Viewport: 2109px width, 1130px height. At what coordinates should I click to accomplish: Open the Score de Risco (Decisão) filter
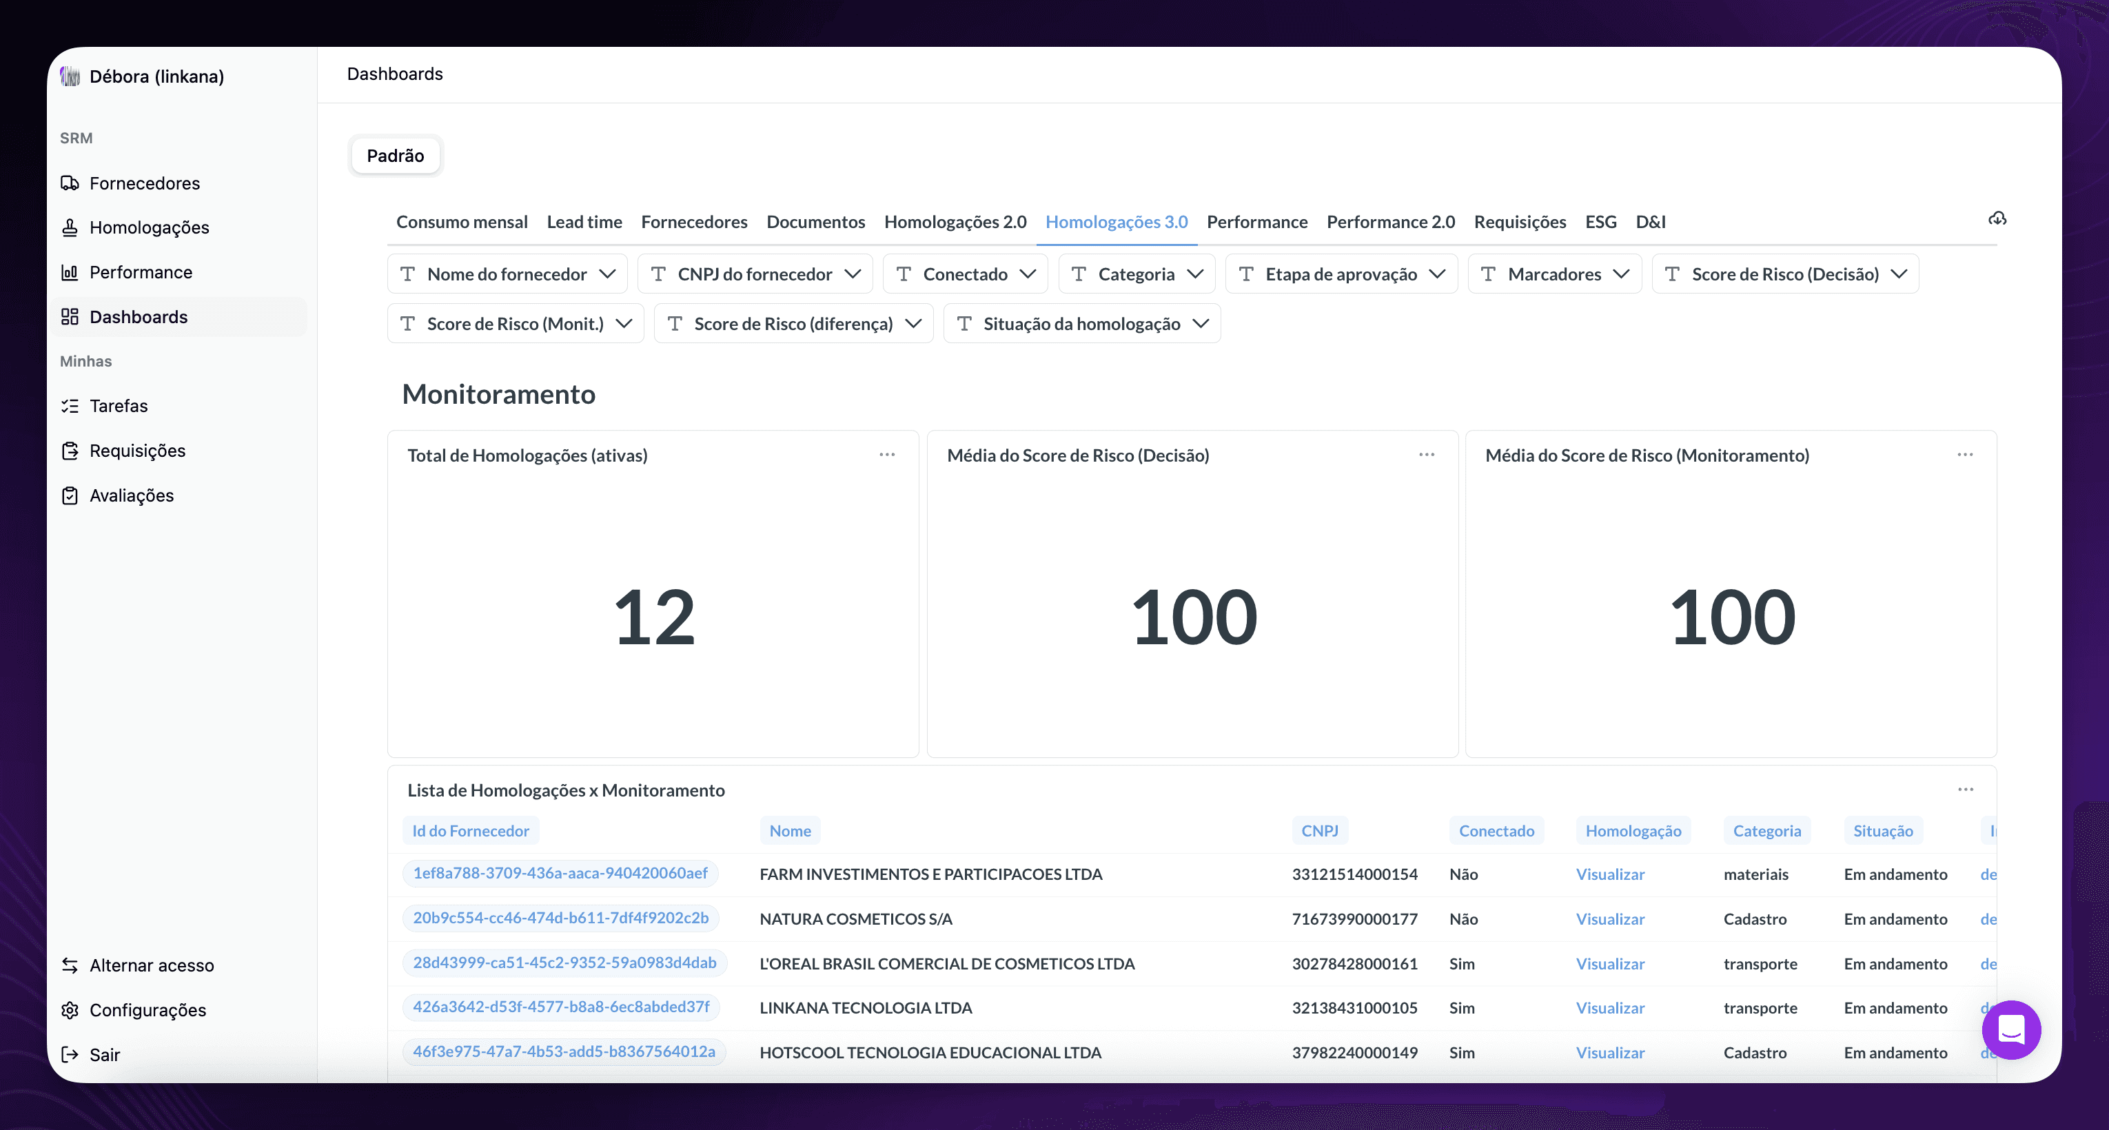click(1785, 274)
